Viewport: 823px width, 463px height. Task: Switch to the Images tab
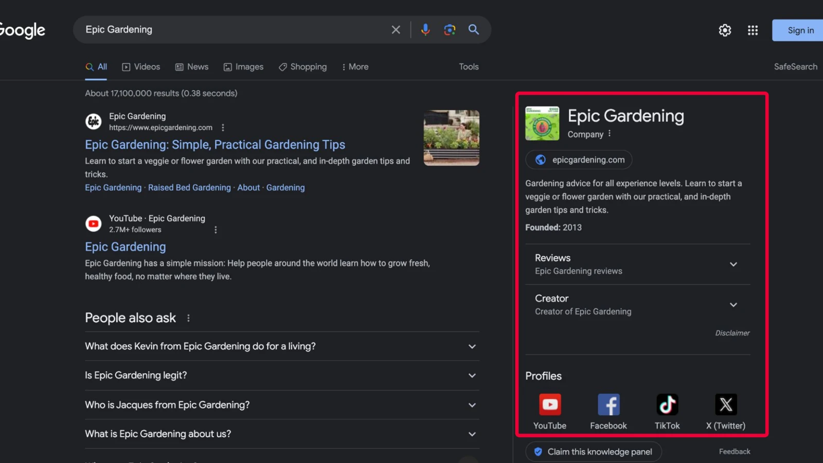tap(243, 67)
